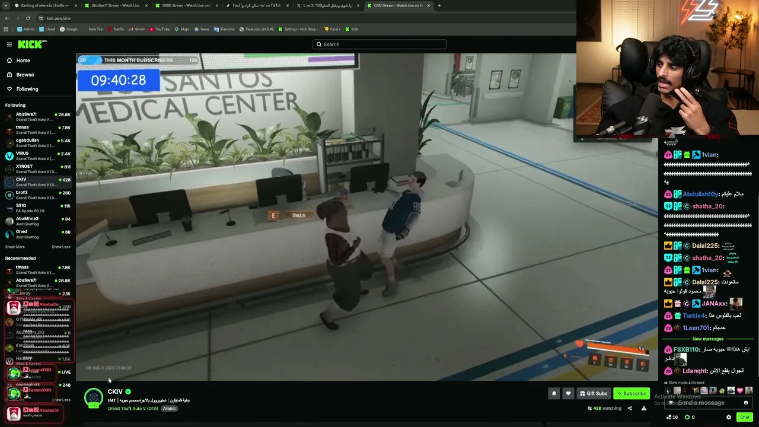Open Browse in the sidebar

tap(20, 75)
